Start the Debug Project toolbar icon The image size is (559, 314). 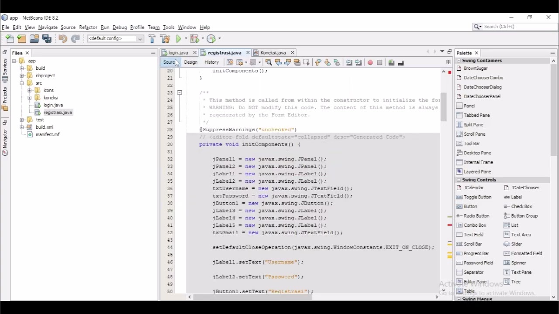(195, 39)
